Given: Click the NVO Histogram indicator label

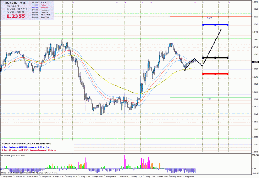Looking at the screenshot, I should tap(13, 156).
